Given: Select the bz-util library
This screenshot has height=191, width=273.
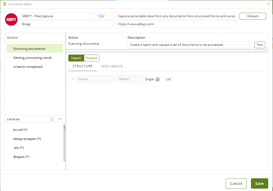Looking at the screenshot, I should (20, 130).
